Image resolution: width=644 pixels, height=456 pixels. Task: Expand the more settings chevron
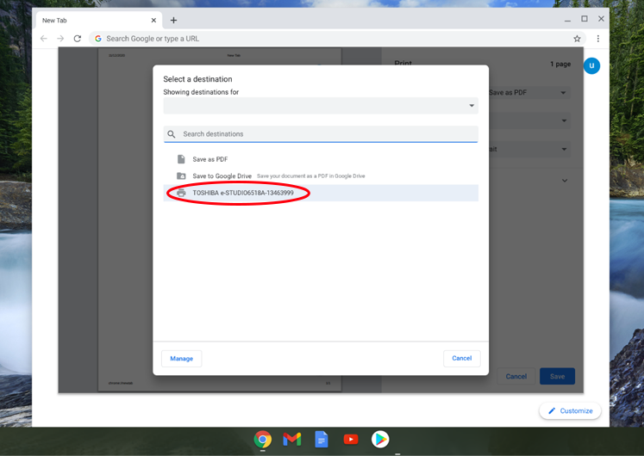coord(565,181)
